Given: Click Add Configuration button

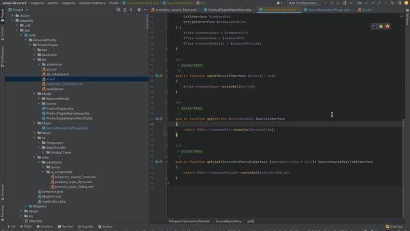Looking at the screenshot, I should point(304,3).
